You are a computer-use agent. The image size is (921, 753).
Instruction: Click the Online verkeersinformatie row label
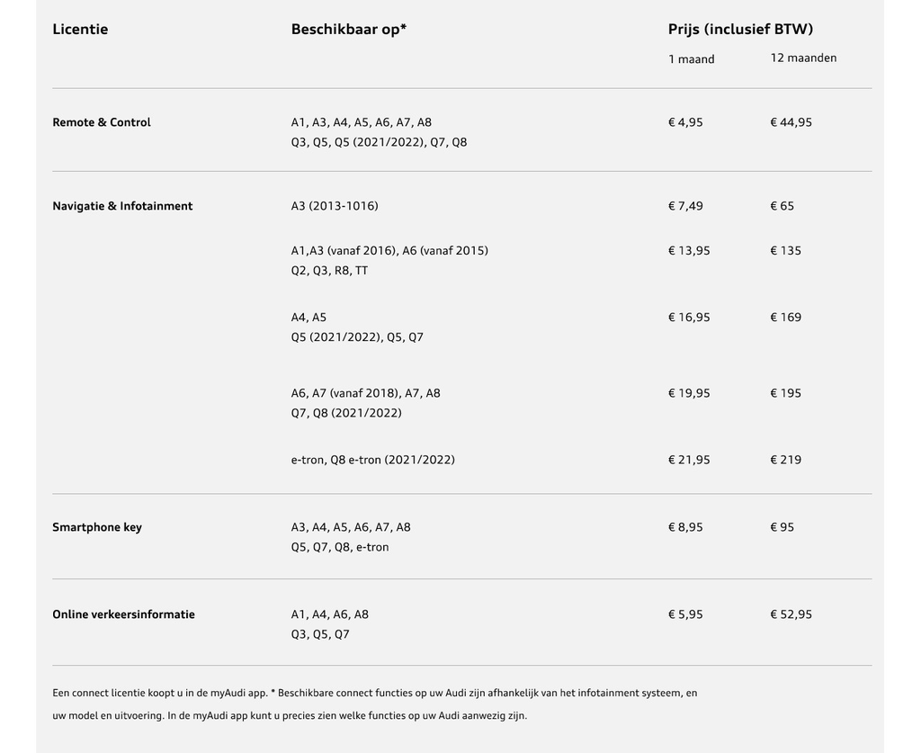123,614
